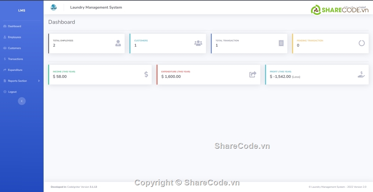The width and height of the screenshot is (373, 192).
Task: Click the Customers group icon in sidebar
Action: [5, 48]
